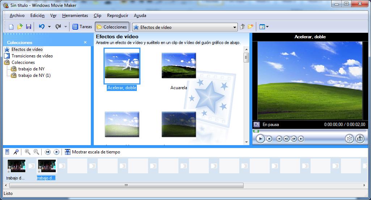Viewport: 371px width, 200px height.
Task: Open the Views dropdown in toolbar
Action: (x=264, y=27)
